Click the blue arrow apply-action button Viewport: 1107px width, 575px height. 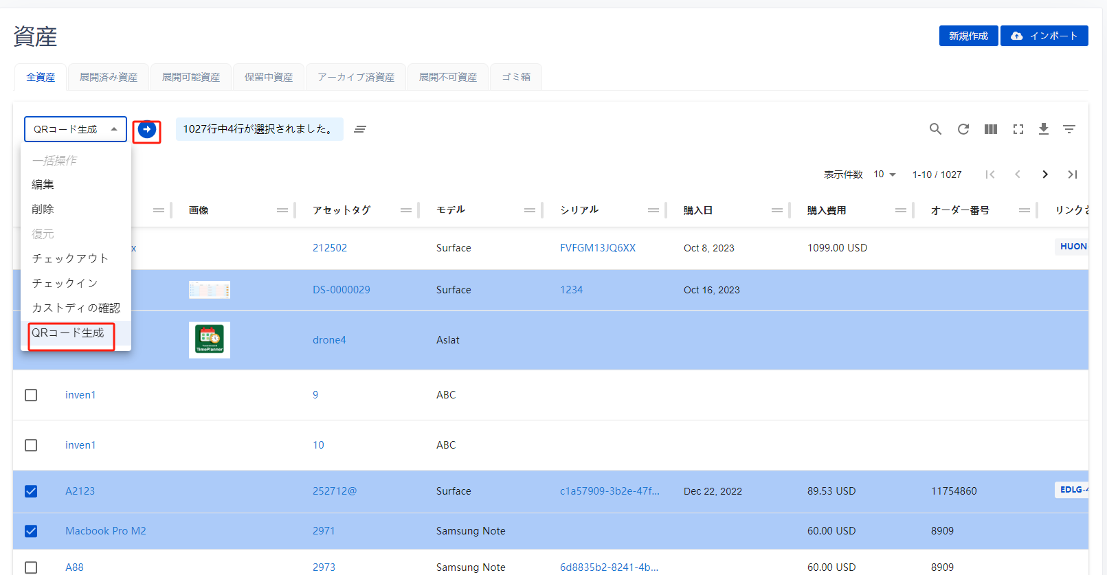coord(146,129)
